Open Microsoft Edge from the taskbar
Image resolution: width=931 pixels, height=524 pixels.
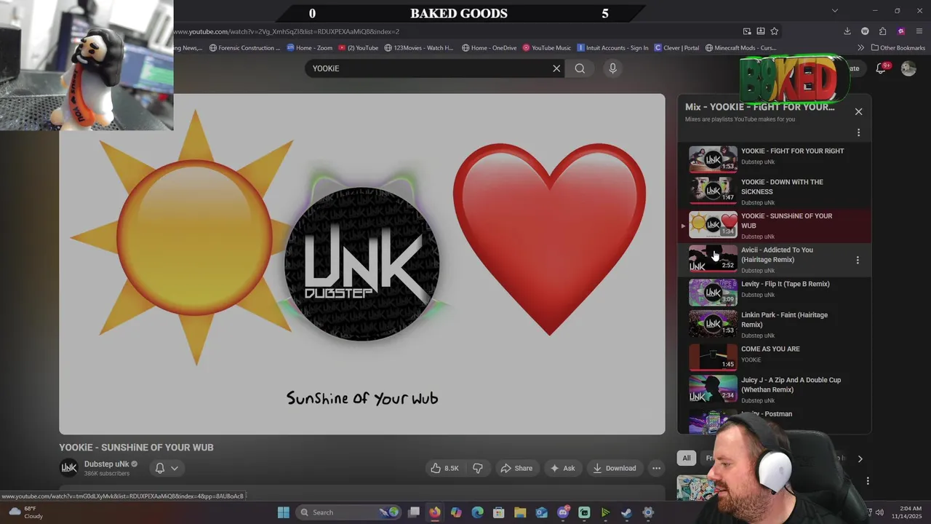(x=477, y=512)
